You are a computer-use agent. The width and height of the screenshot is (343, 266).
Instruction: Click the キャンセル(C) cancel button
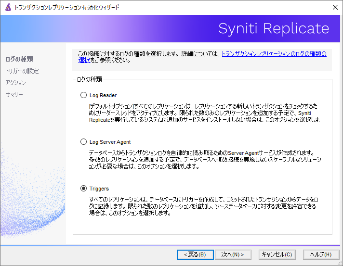pos(277,254)
